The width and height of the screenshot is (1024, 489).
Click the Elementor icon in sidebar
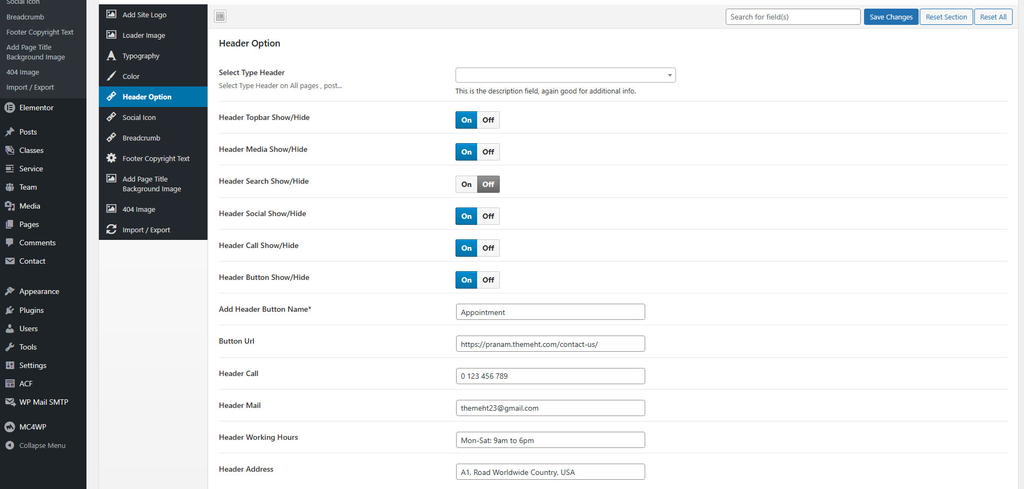[10, 108]
